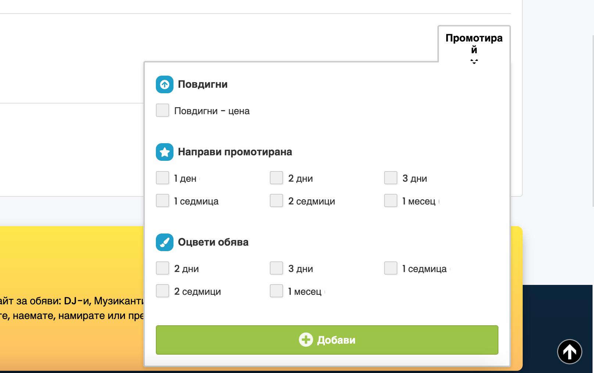Click the black scroll-to-top arrow icon

[x=570, y=352]
